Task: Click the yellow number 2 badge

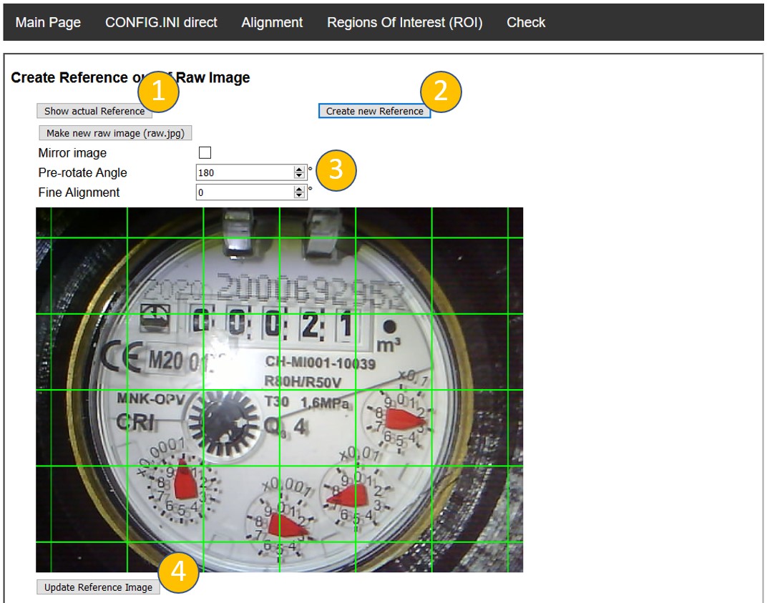Action: tap(441, 92)
